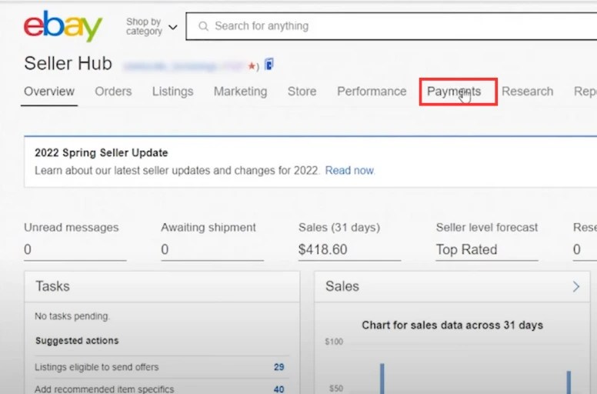Click the blue store badge icon beside username
This screenshot has height=394, width=597.
pyautogui.click(x=269, y=65)
